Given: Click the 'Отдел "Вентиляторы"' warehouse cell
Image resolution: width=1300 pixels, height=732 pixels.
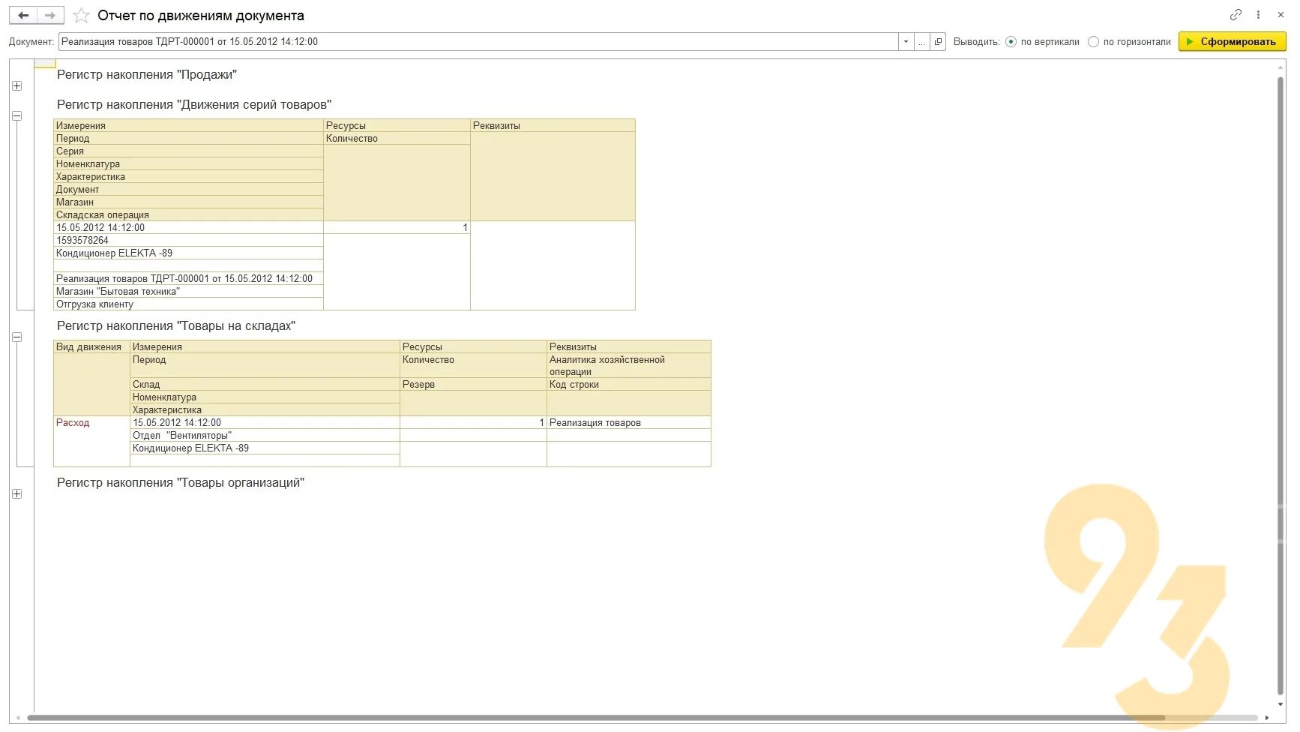Looking at the screenshot, I should [265, 436].
